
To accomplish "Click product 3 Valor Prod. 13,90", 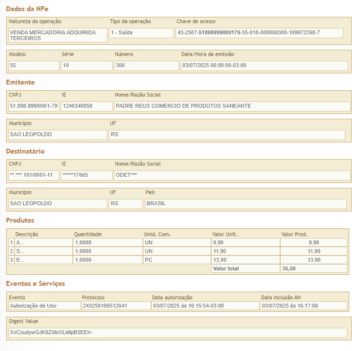I will [314, 260].
